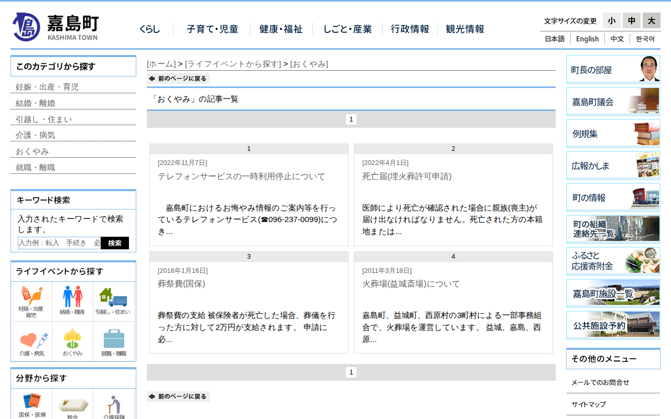The width and height of the screenshot is (671, 419).
Task: Click the Kashima Town logo
Action: click(x=56, y=27)
